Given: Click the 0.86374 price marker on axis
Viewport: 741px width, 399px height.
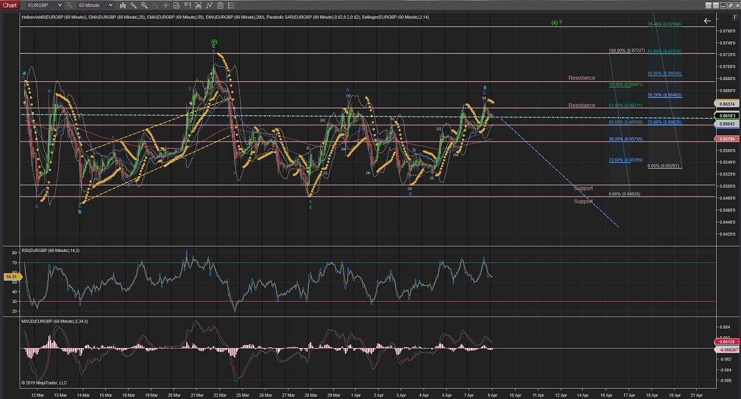Looking at the screenshot, I should point(726,104).
